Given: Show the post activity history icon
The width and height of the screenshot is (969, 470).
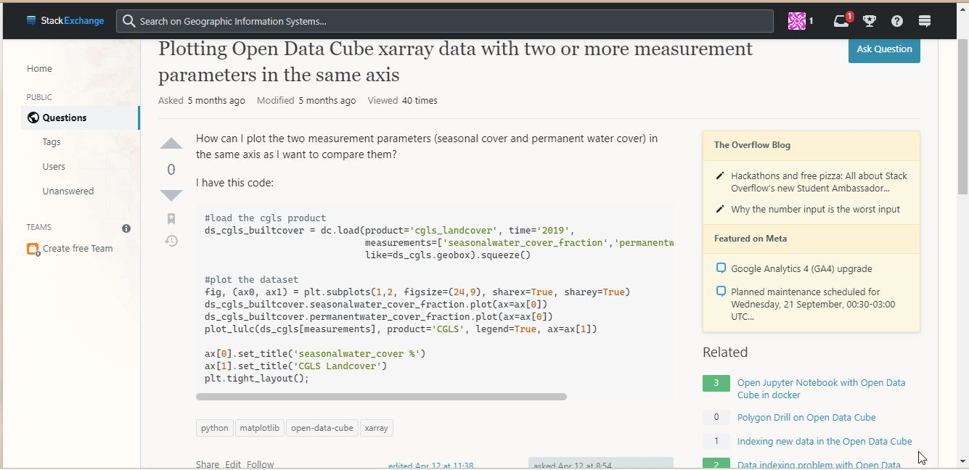Looking at the screenshot, I should pyautogui.click(x=171, y=241).
